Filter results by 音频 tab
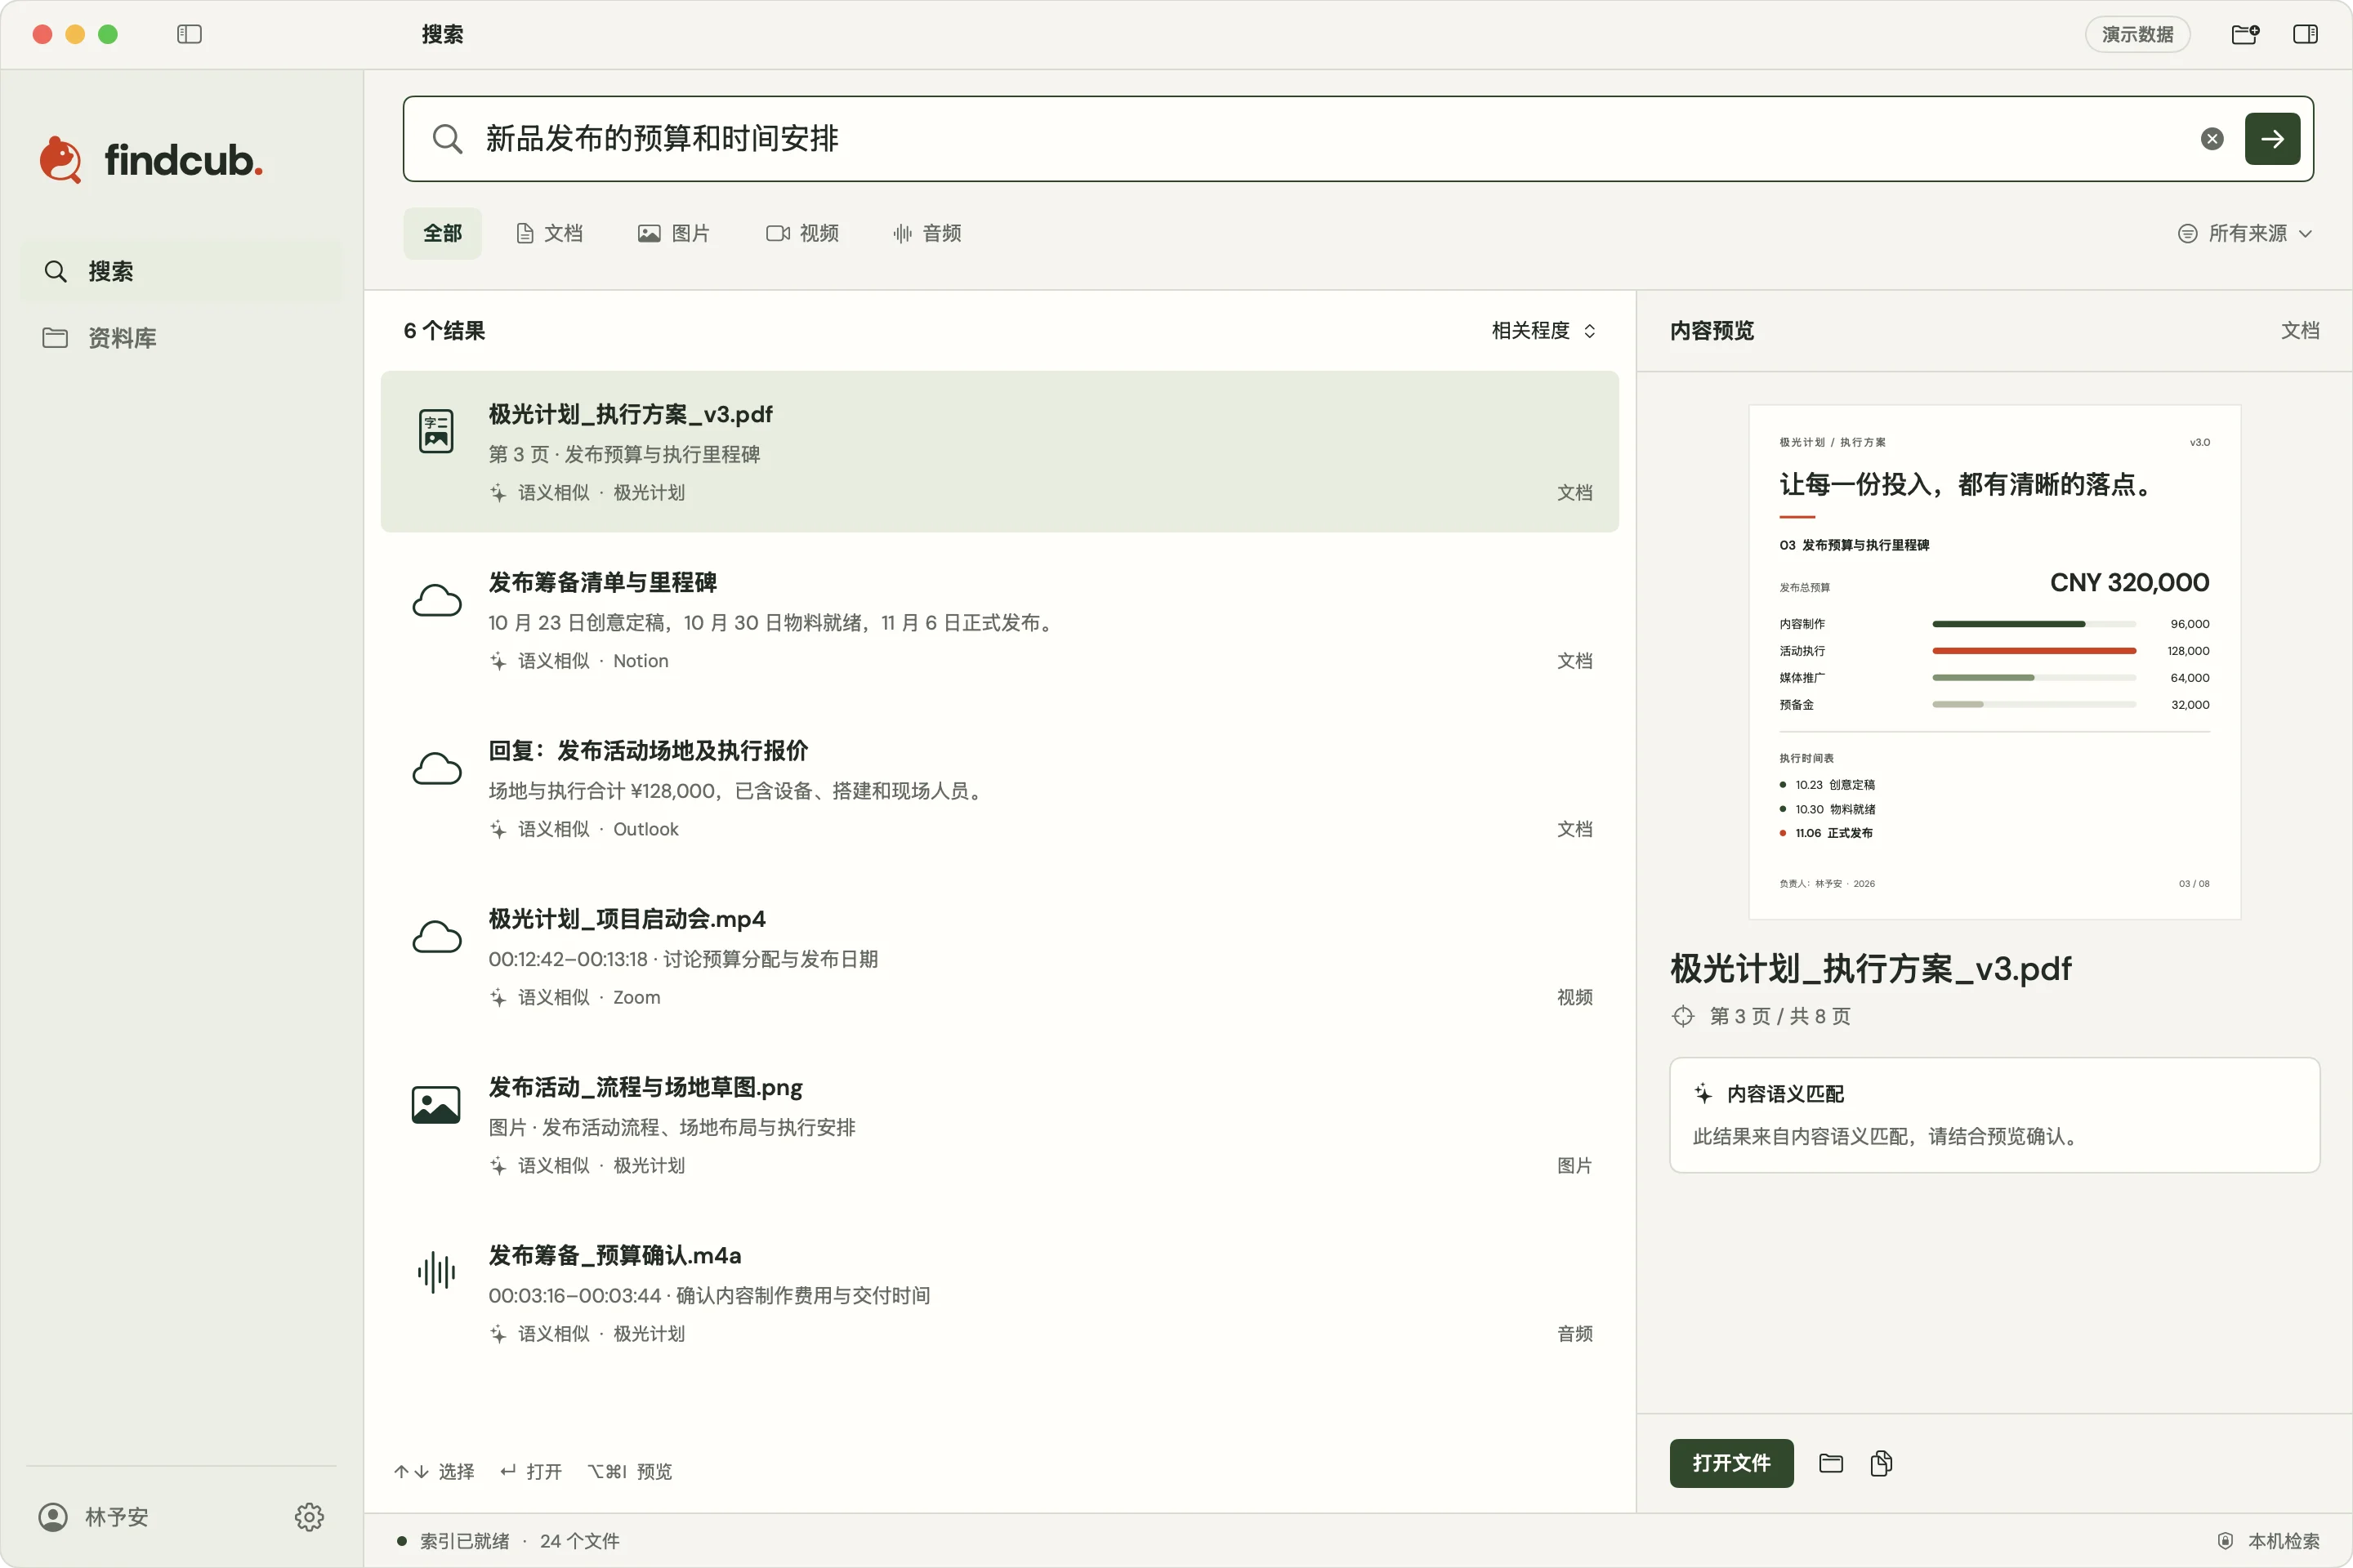2353x1568 pixels. (927, 233)
